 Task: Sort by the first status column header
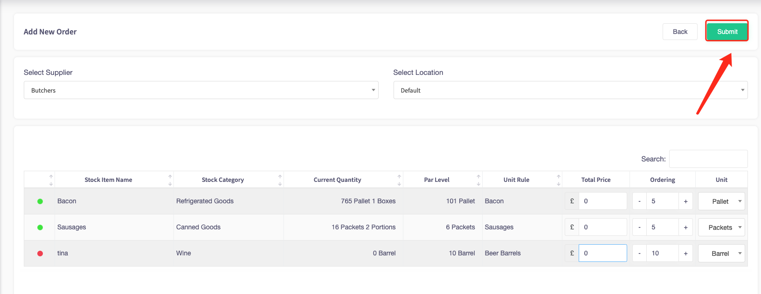[40, 180]
